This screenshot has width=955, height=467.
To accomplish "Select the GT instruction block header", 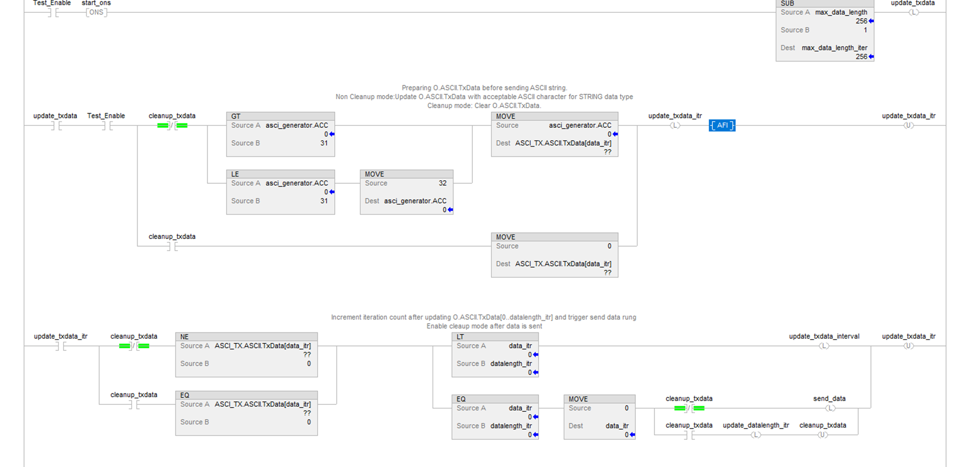I will pos(280,116).
